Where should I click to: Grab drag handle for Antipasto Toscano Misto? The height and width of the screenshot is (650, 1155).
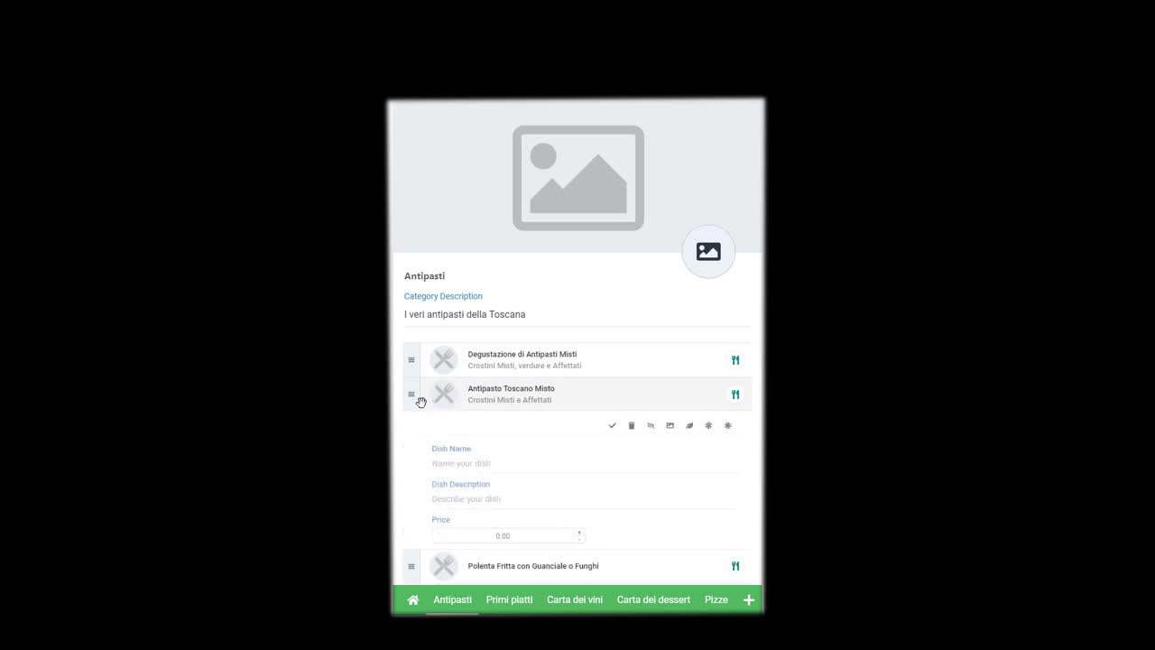coord(411,395)
